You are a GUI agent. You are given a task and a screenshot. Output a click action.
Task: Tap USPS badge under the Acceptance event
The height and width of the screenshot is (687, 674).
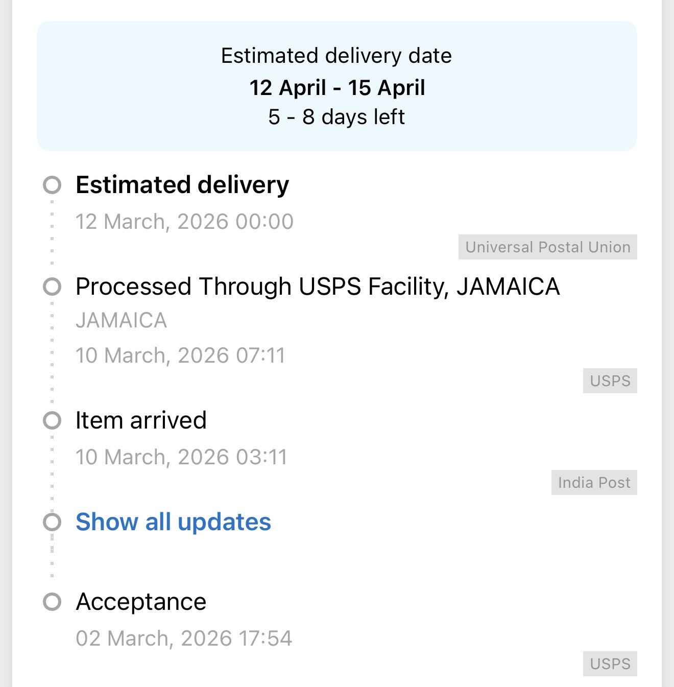[x=610, y=664]
